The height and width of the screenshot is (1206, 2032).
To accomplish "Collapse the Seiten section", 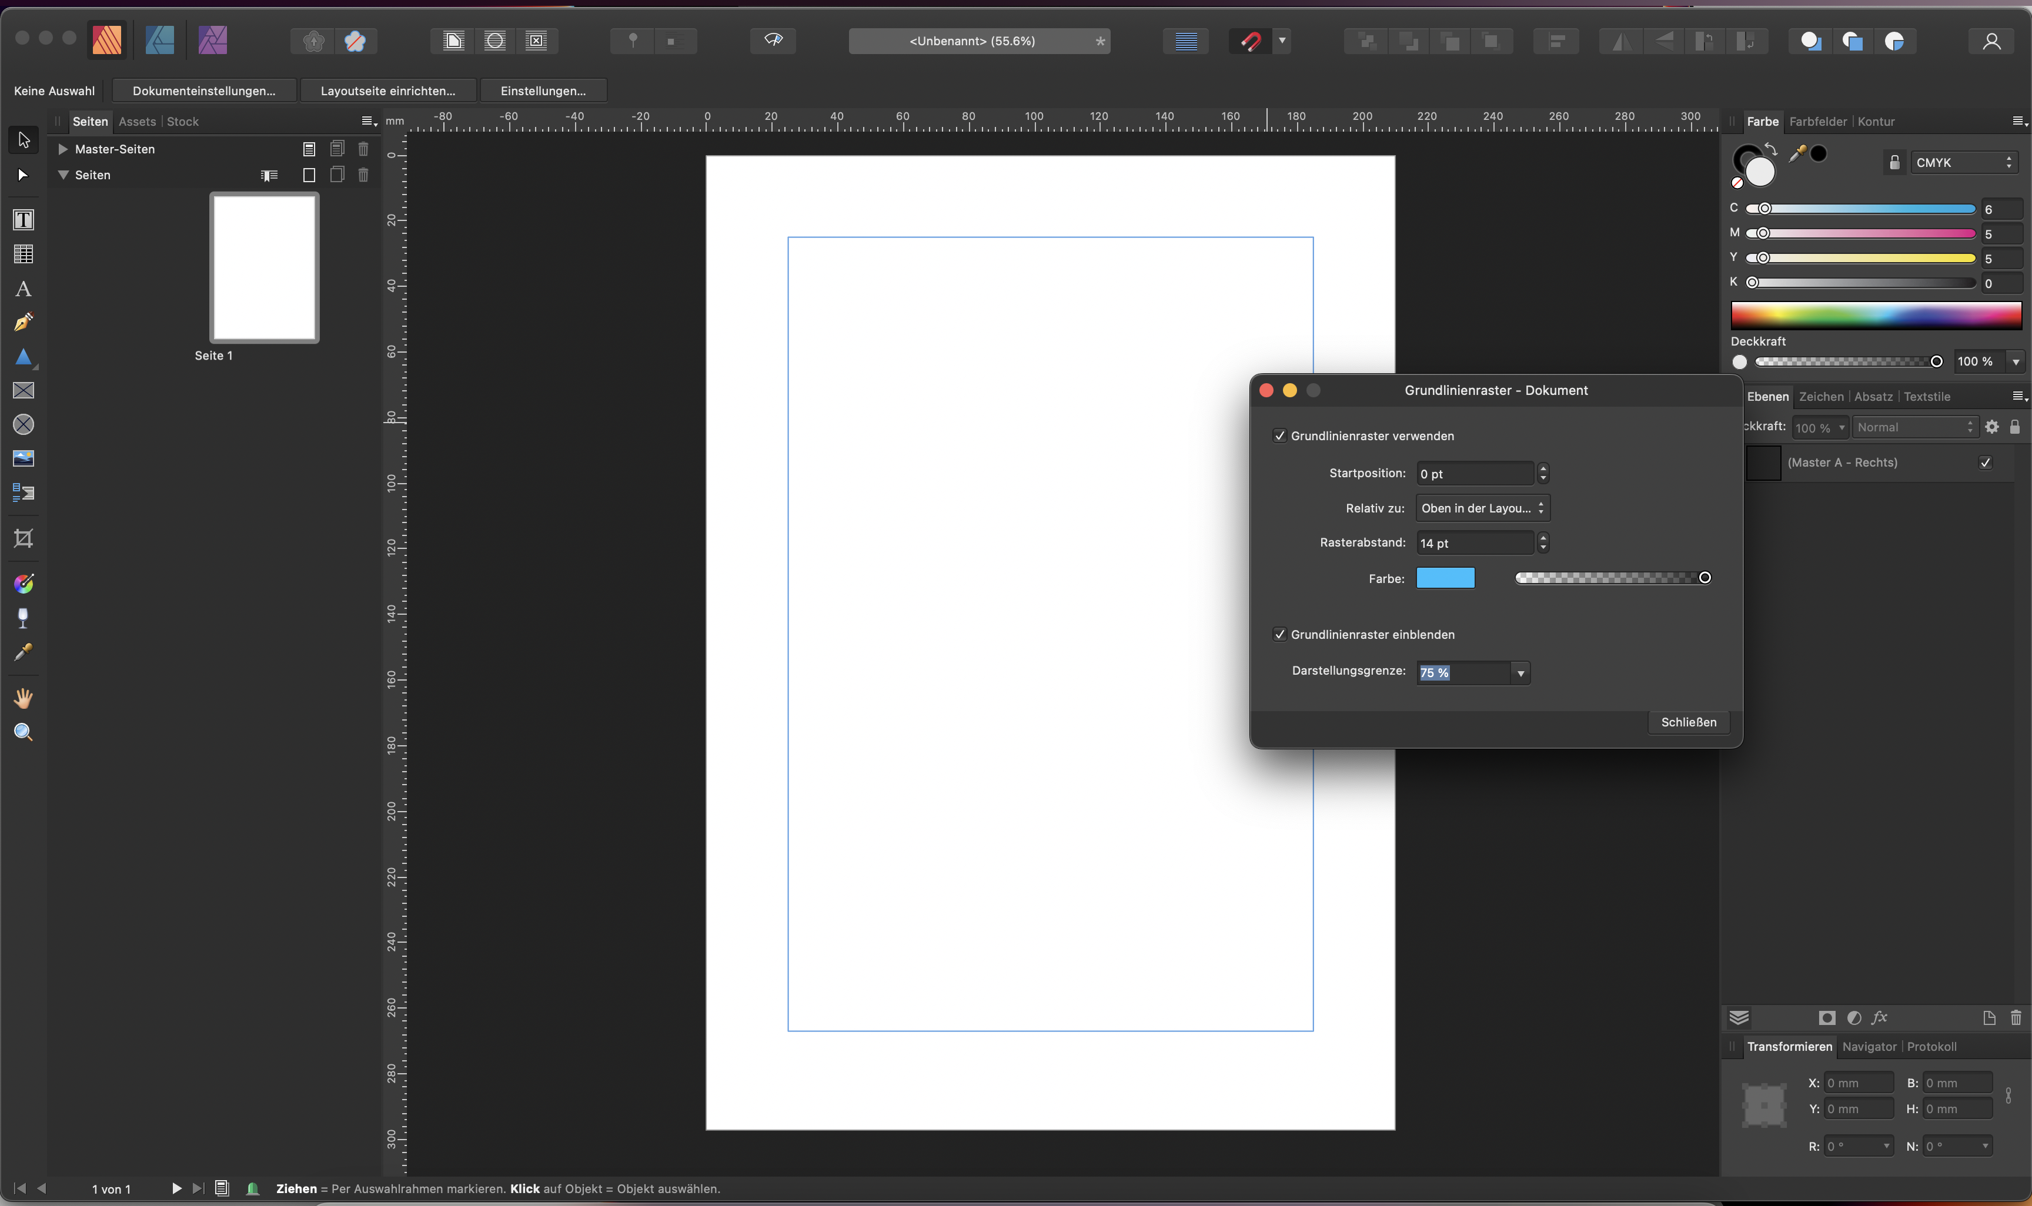I will 62,175.
